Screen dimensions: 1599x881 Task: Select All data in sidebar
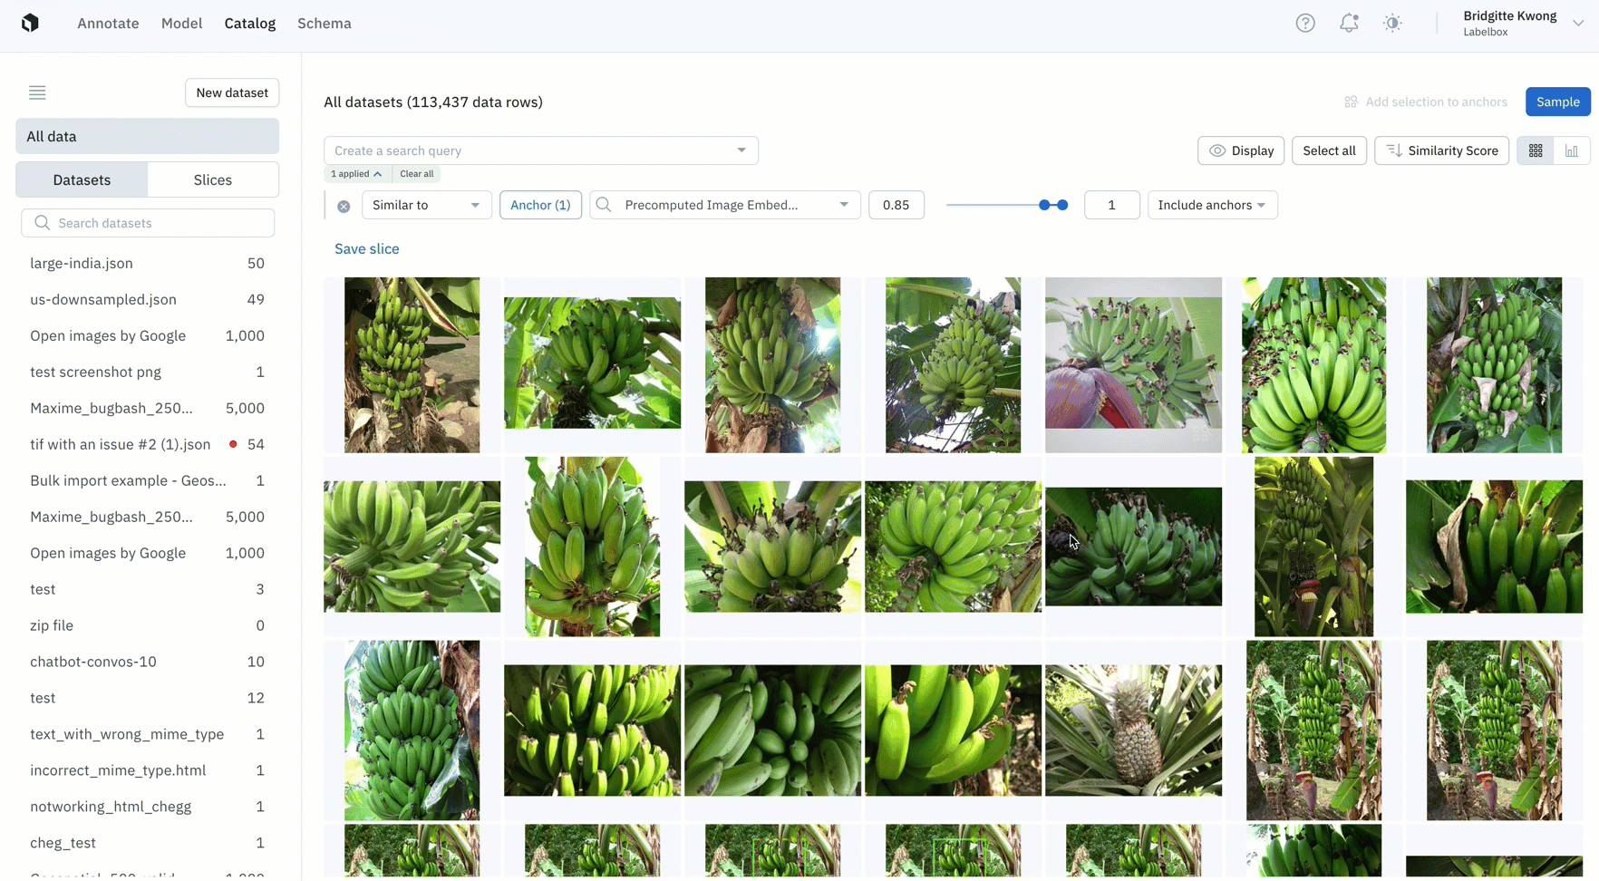148,136
